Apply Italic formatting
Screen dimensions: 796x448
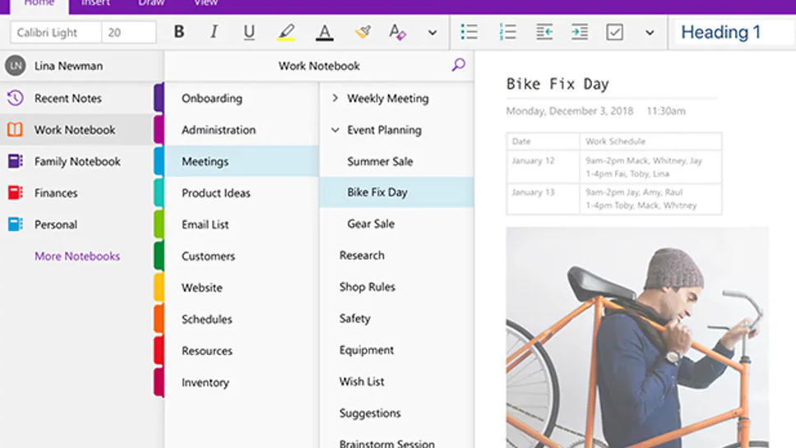click(214, 32)
